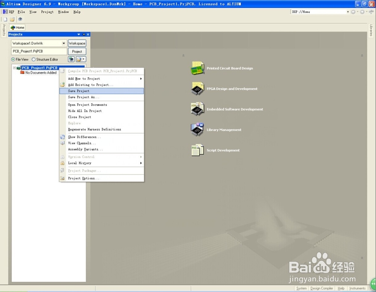Screen dimensions: 376x292
Task: Collapse the PCB_Project1.PrjPCB tree node
Action: [x=14, y=68]
